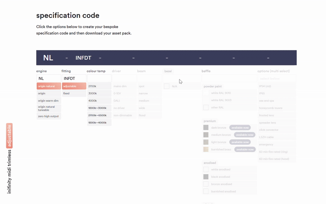Select origin warm dim engine
Viewport: 326px width, 204px height.
pos(49,101)
